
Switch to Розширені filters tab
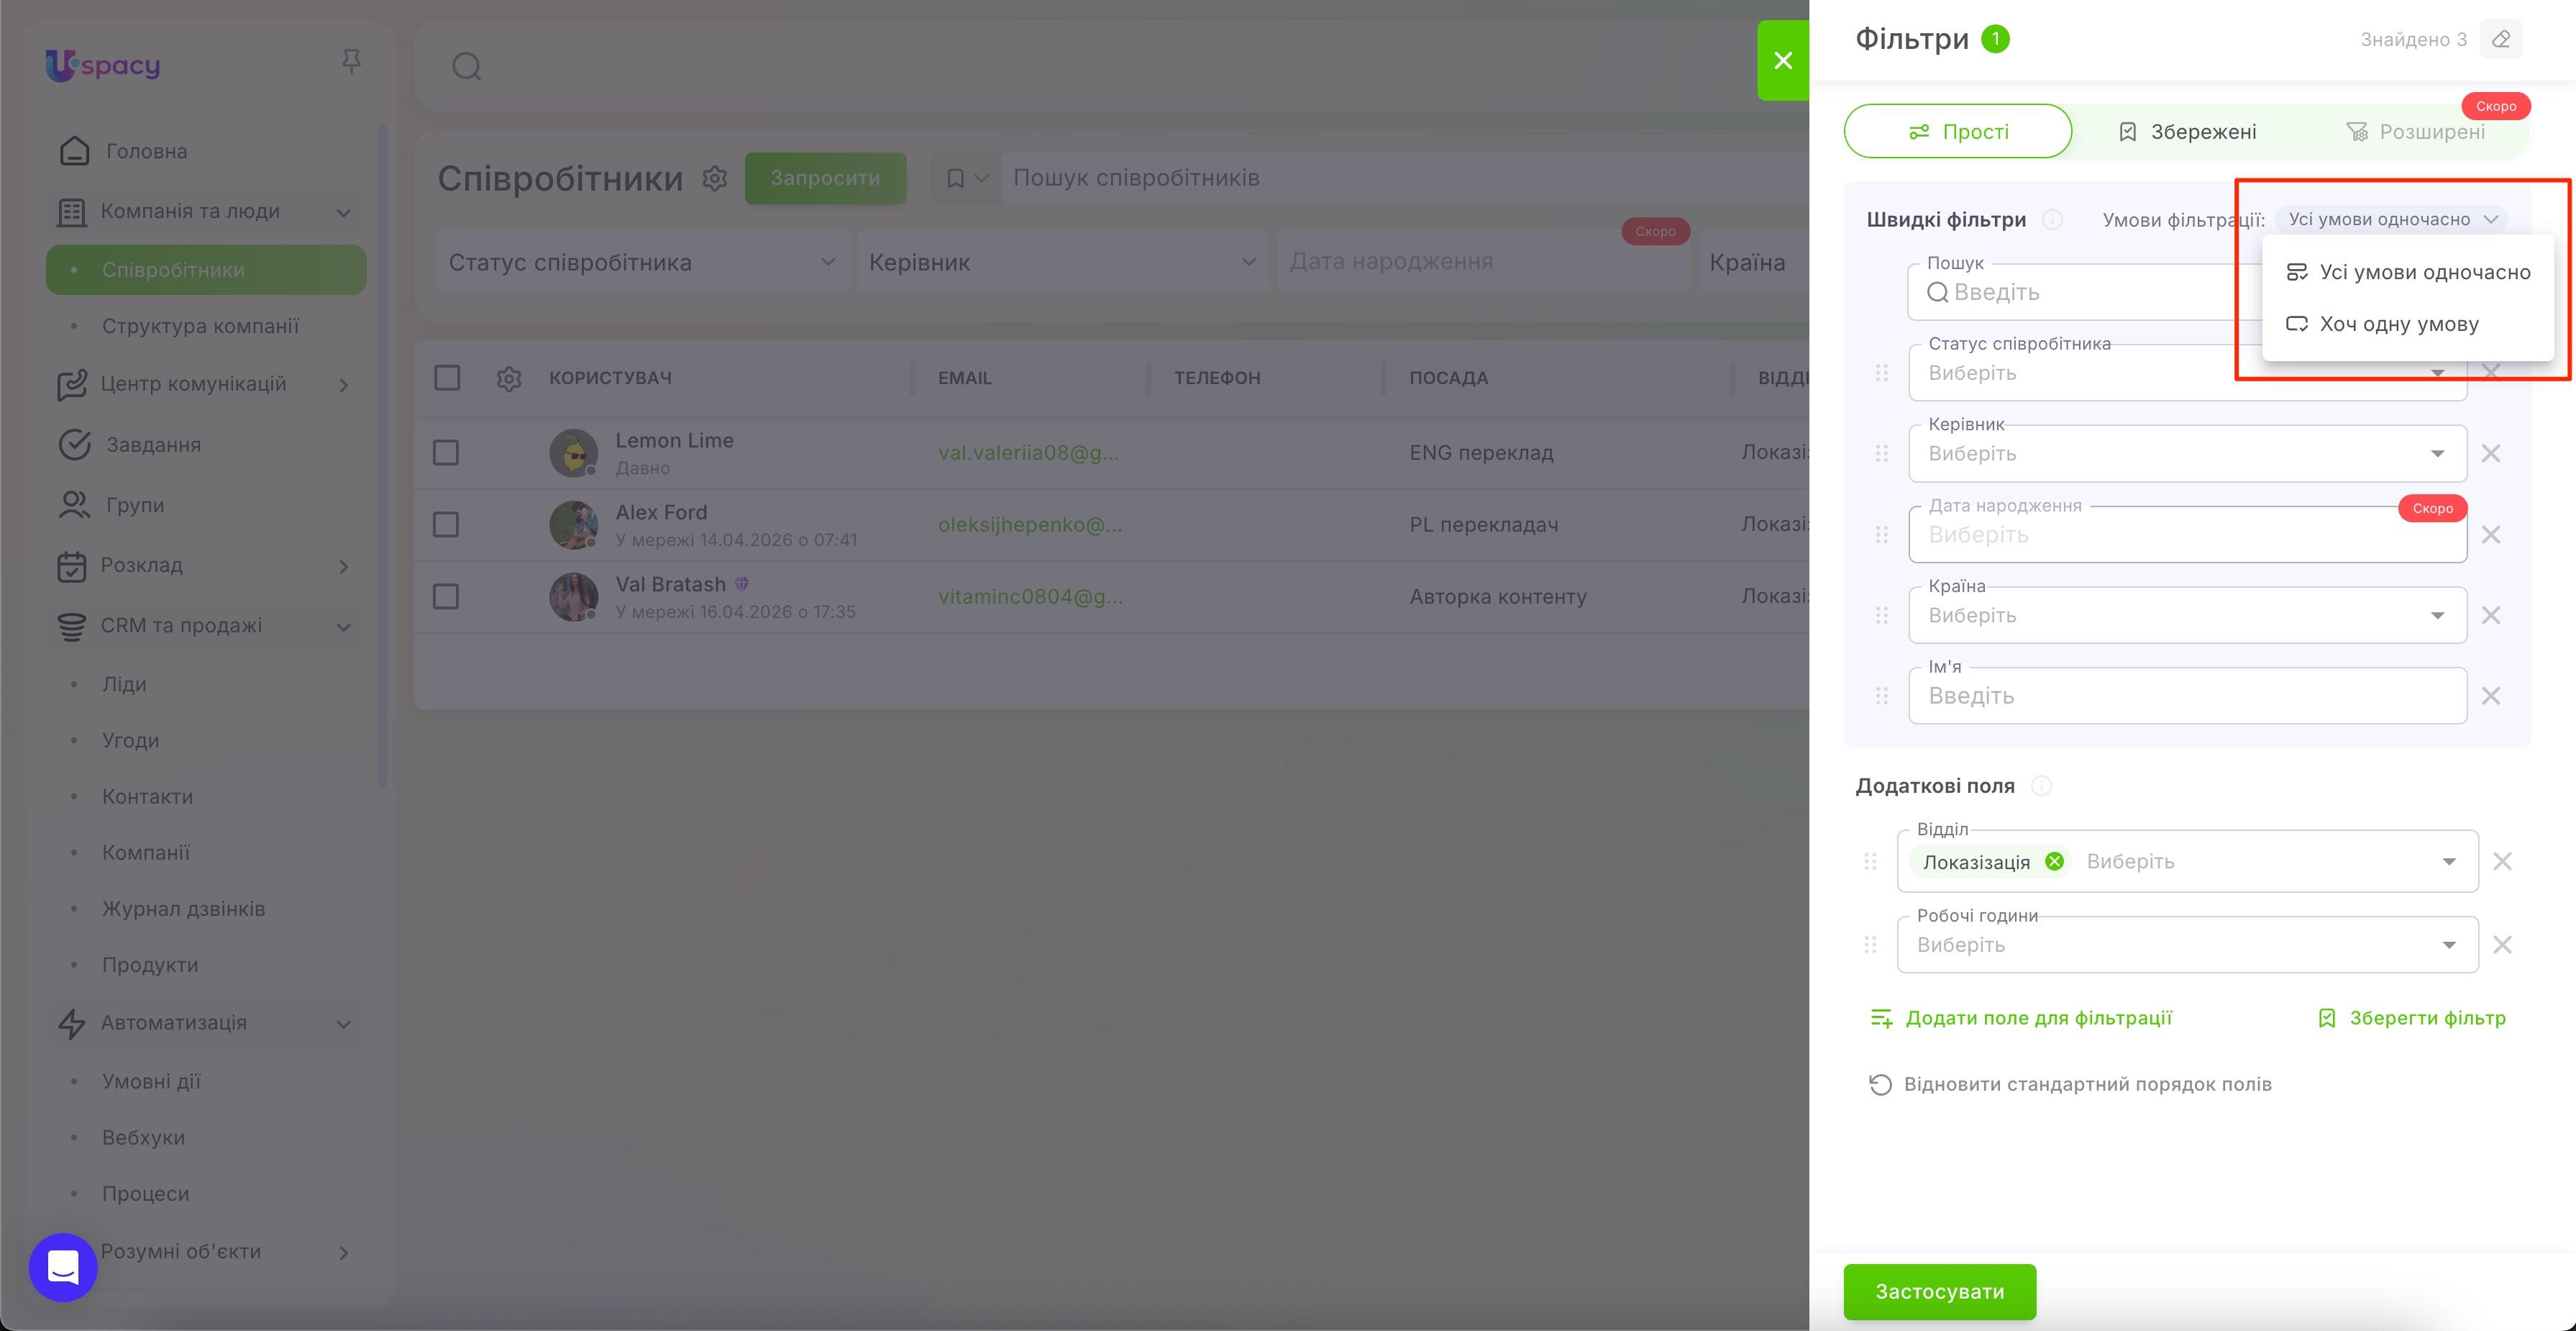pos(2415,131)
